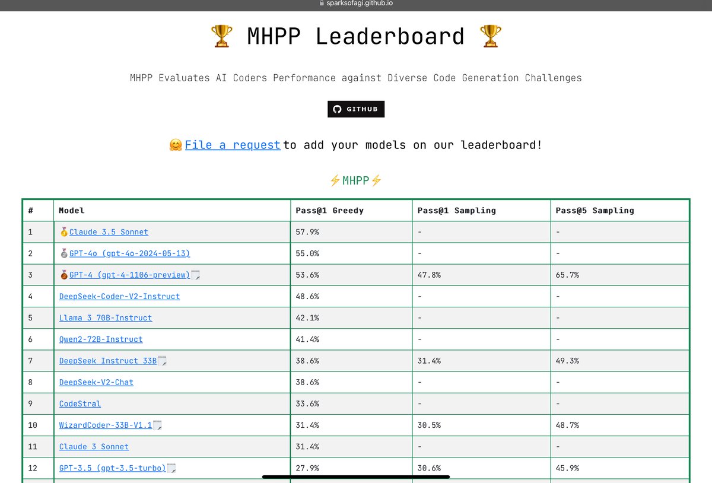Click the gold medal icon beside Claude 3.5 Sonnet
This screenshot has height=483, width=712.
(64, 232)
